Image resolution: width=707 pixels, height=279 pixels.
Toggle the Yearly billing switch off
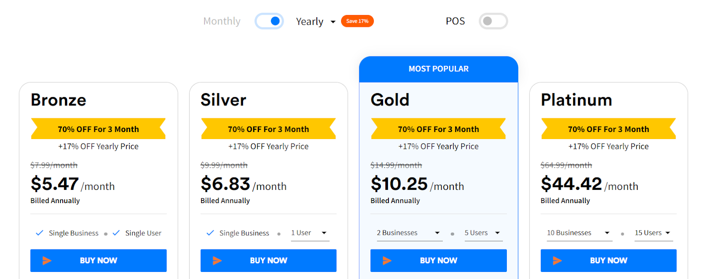[x=269, y=21]
